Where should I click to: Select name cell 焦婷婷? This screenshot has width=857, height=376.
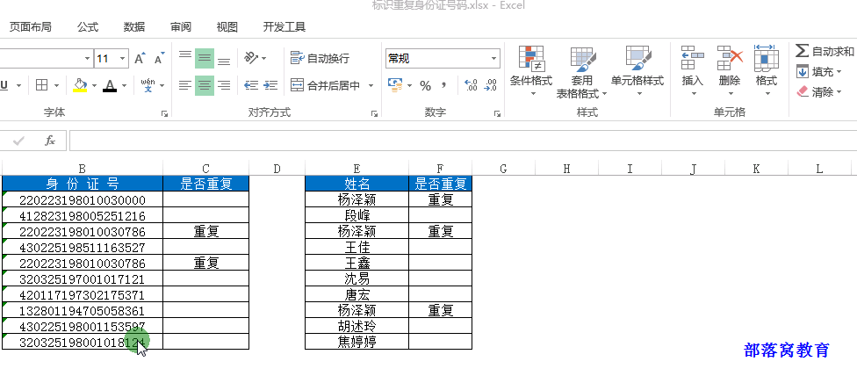(x=356, y=342)
